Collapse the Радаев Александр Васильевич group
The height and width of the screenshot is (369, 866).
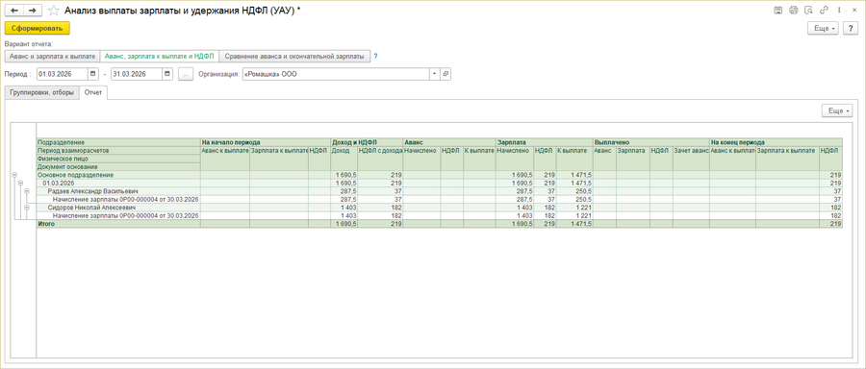26,191
